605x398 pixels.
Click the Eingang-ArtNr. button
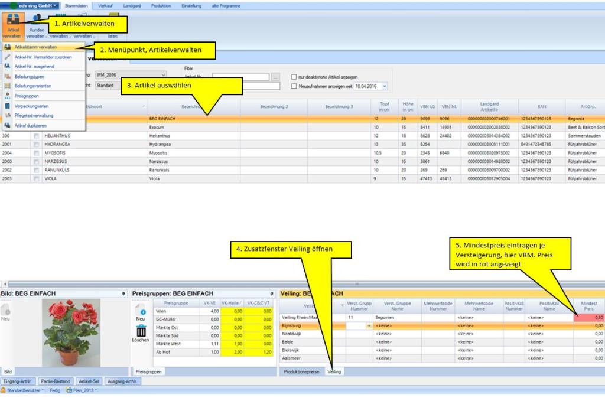tap(18, 381)
